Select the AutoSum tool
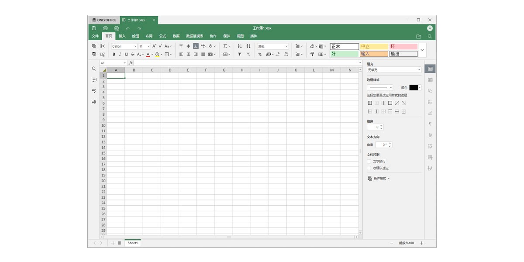524x262 pixels. [x=224, y=46]
